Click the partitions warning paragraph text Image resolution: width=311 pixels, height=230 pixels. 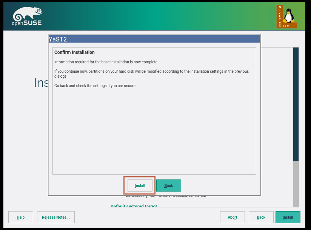click(151, 74)
